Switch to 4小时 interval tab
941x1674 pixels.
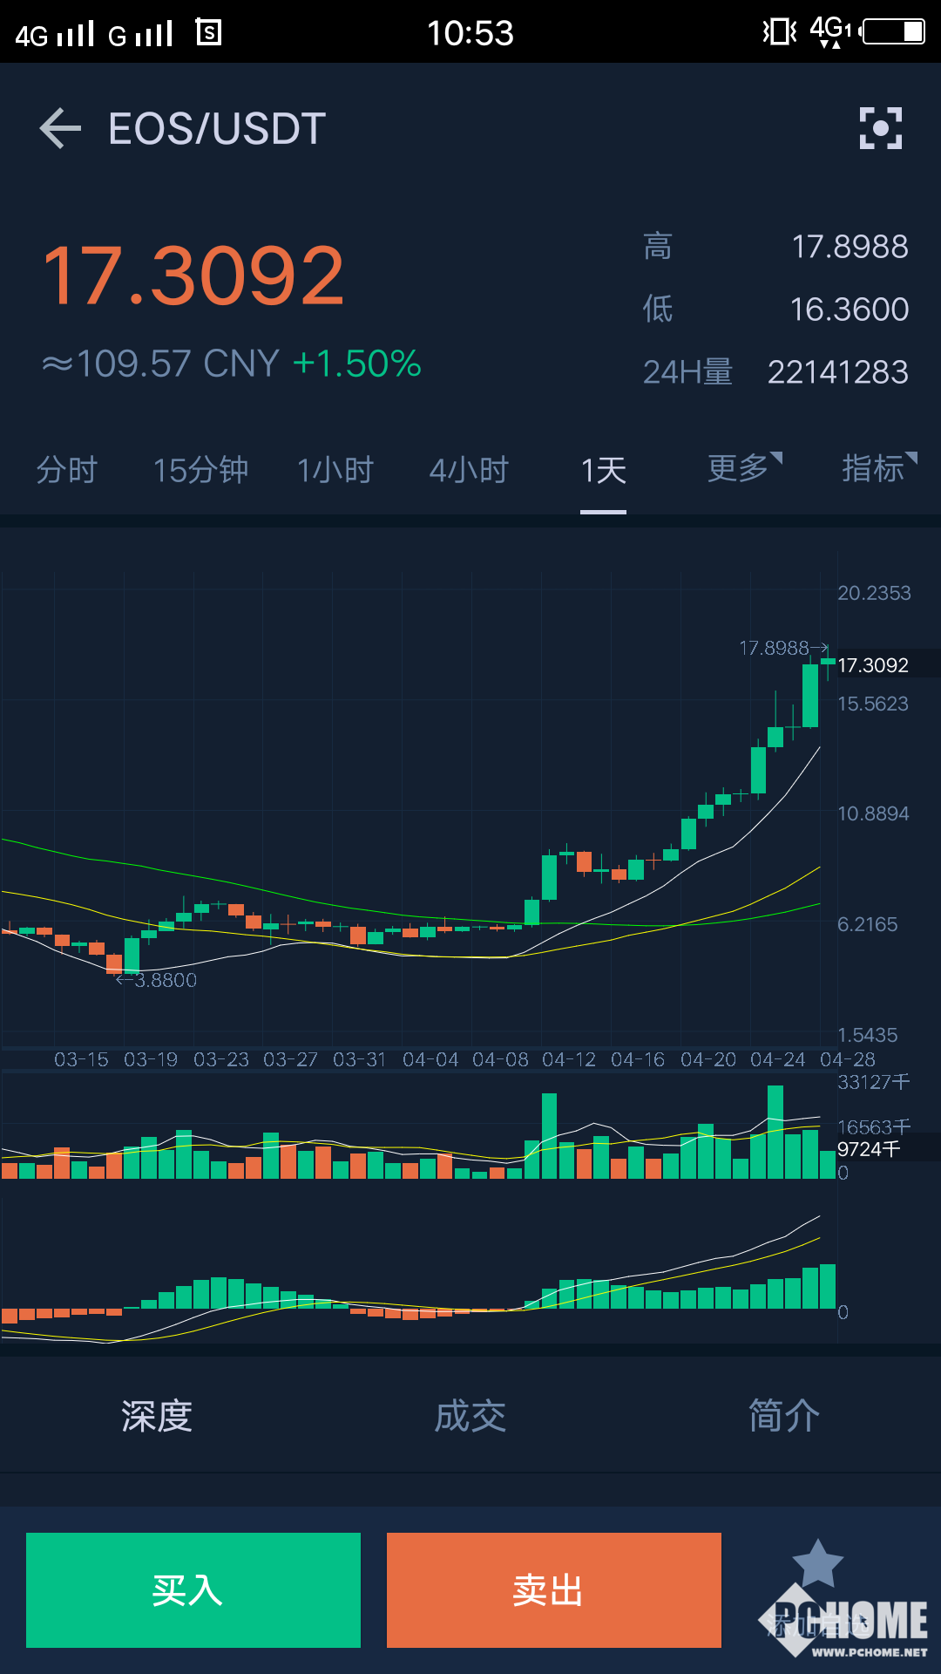coord(470,470)
